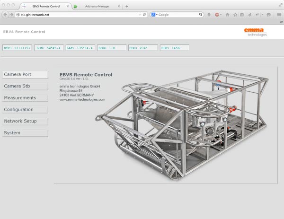The image size is (284, 219).
Task: Show bookmarks list icon
Action: click(x=242, y=15)
